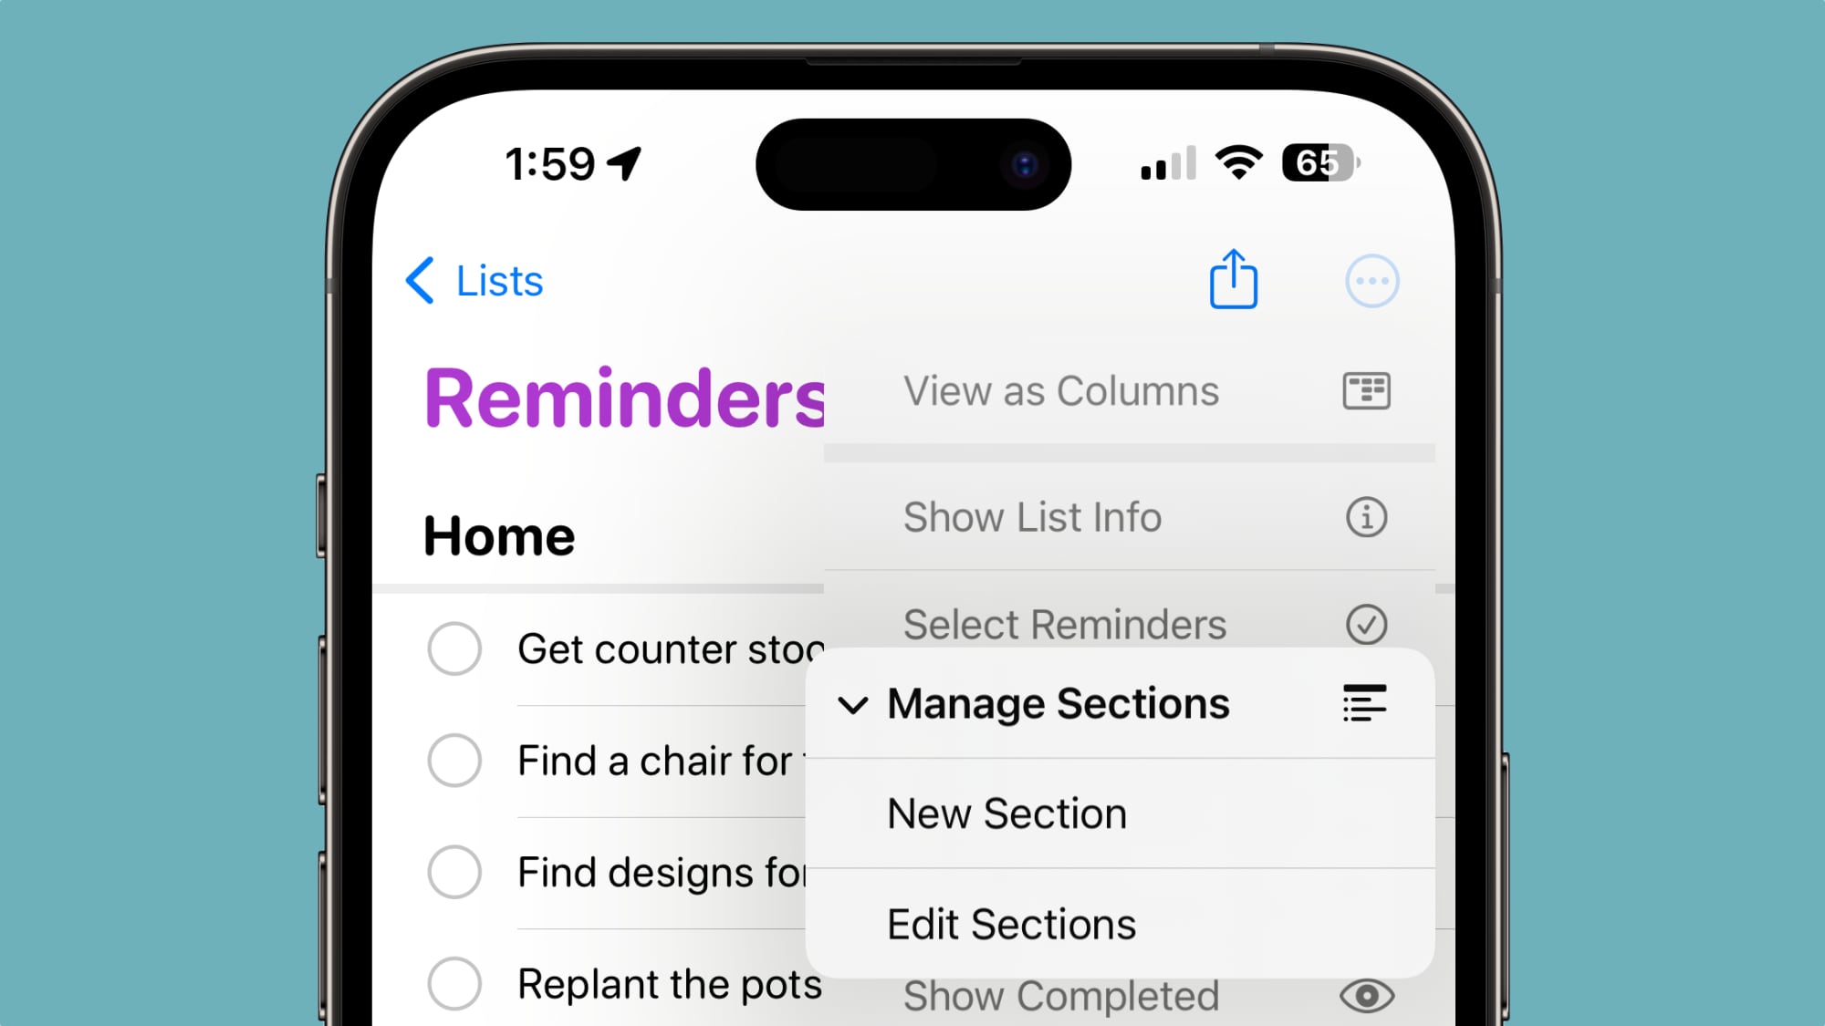The width and height of the screenshot is (1825, 1026).
Task: Open the more options ellipsis menu
Action: [1370, 281]
